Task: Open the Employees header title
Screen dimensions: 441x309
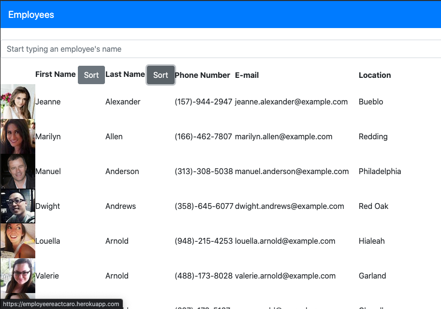Action: click(31, 15)
